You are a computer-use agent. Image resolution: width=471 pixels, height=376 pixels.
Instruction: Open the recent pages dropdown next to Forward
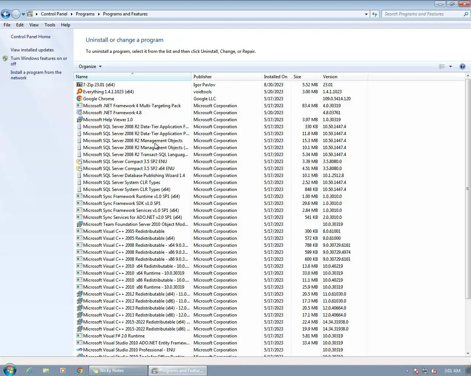(x=23, y=14)
